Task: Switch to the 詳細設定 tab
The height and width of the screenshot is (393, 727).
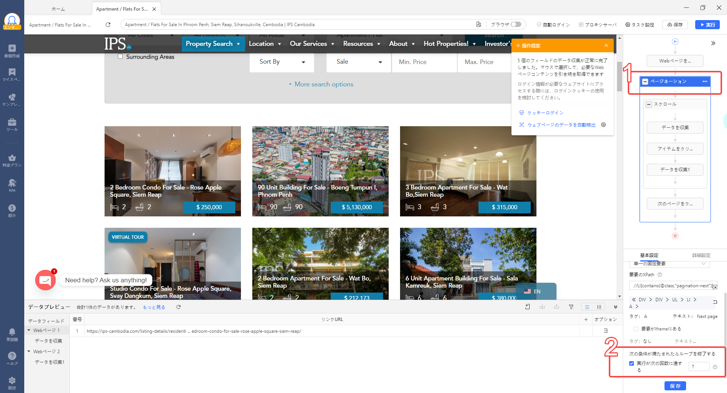Action: (x=701, y=255)
